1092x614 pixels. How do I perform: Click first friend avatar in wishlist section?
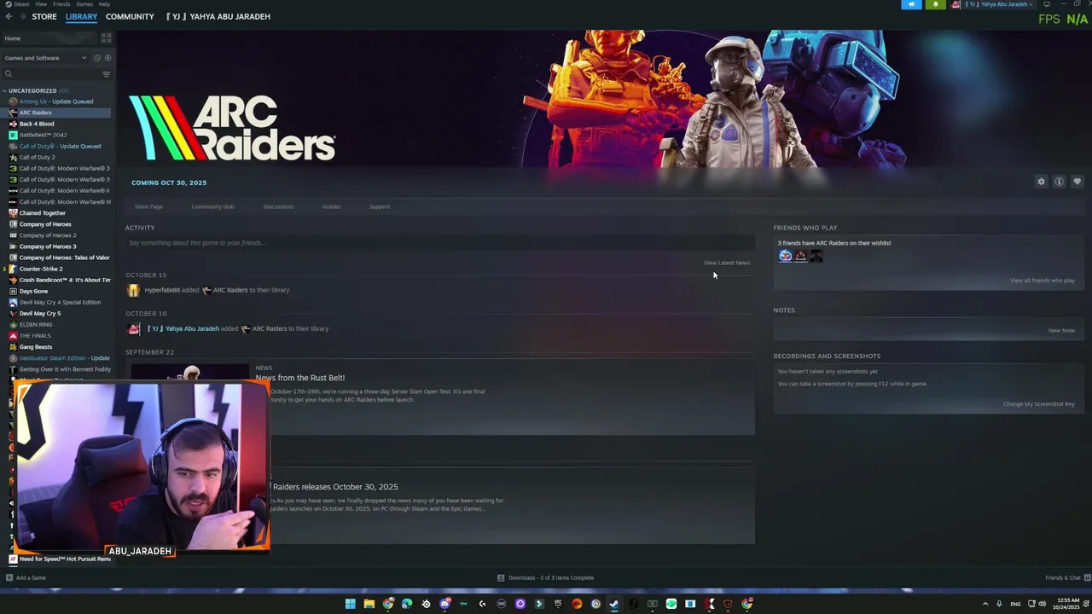point(785,256)
